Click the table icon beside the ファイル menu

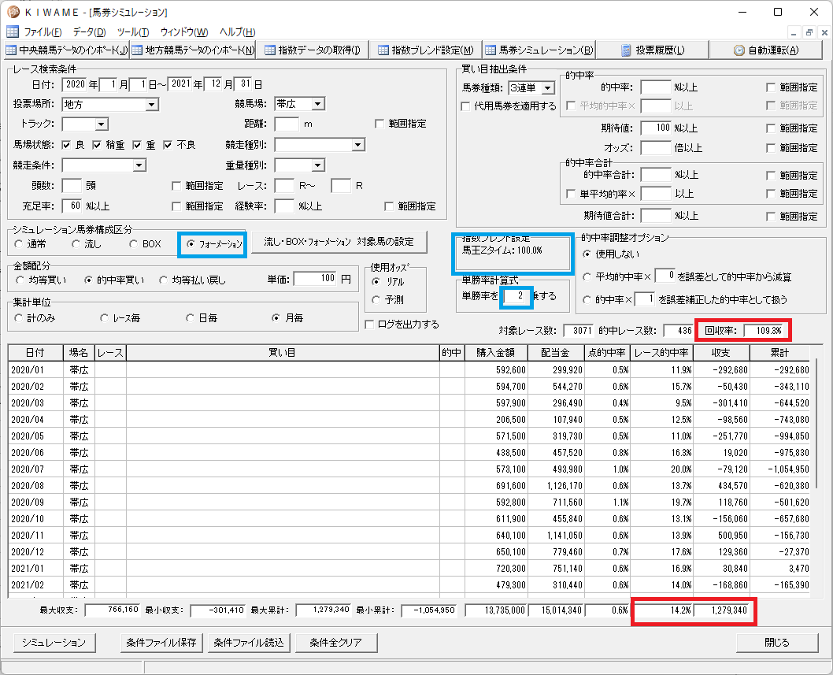(x=13, y=32)
